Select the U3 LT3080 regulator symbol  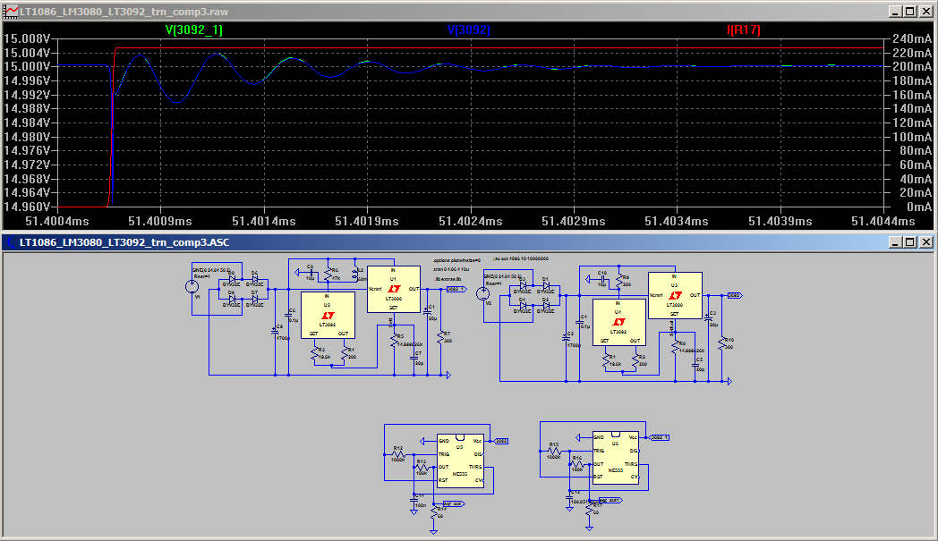coord(676,296)
